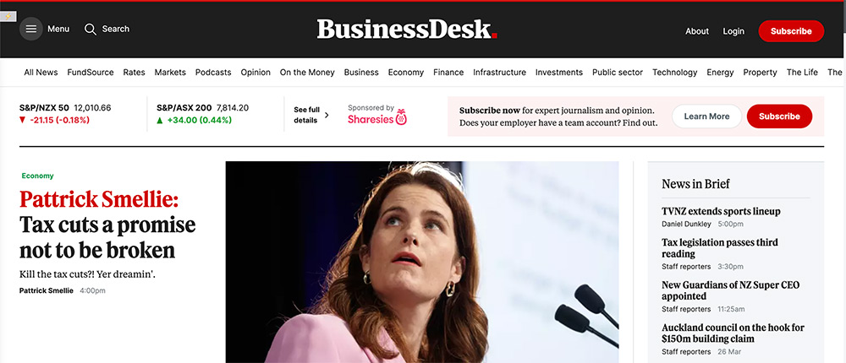Click the green up arrow for ASX 200
This screenshot has width=846, height=363.
click(159, 120)
